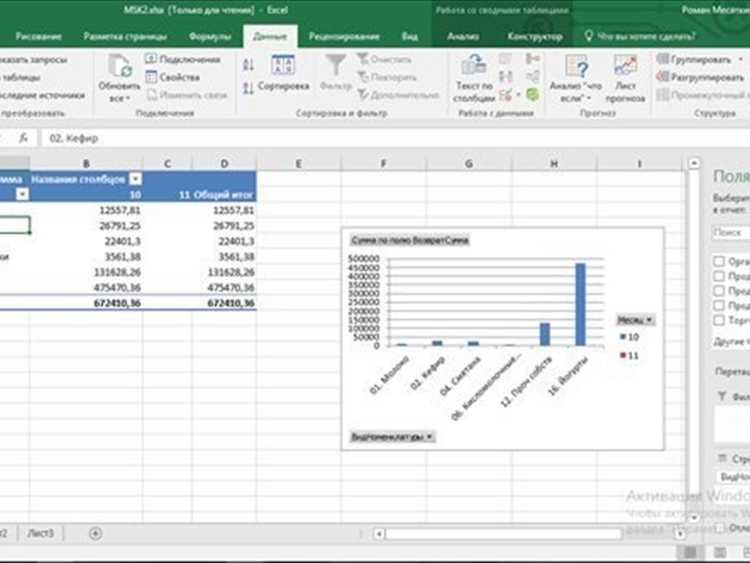Open connection Properties (Свойства)
750x563 pixels.
pyautogui.click(x=172, y=77)
